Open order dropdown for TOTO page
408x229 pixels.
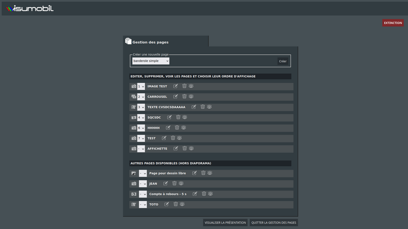143,204
